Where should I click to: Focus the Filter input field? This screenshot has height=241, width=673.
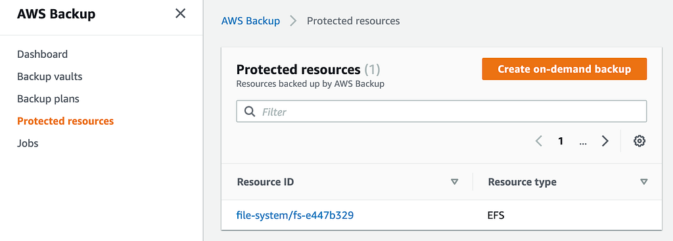441,112
